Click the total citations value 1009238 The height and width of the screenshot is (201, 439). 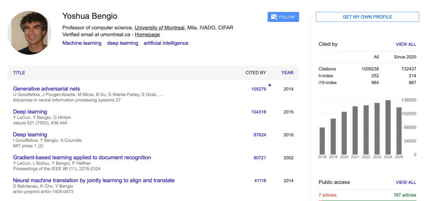point(370,68)
